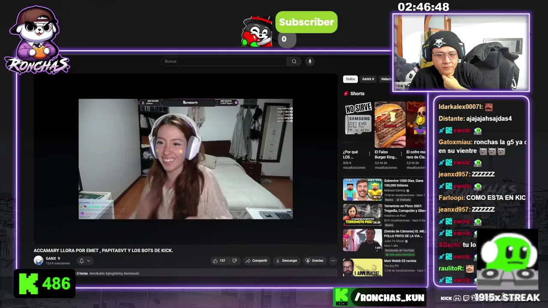Click chat username Farloopi
This screenshot has height=308, width=548.
(x=451, y=198)
